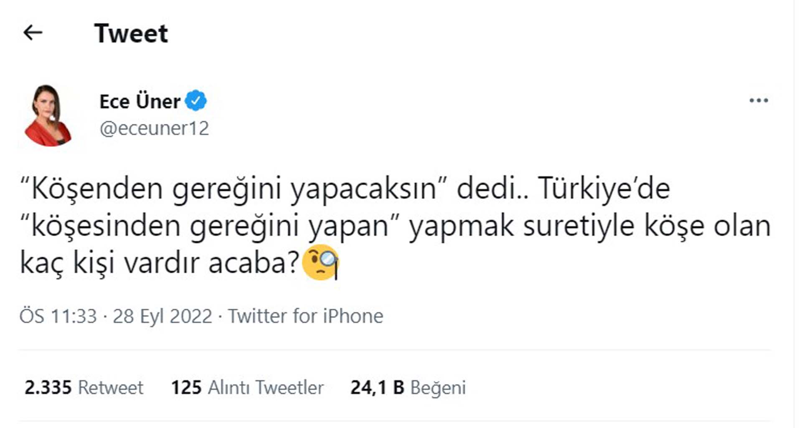Click the back arrow to return
The image size is (802, 428).
(x=33, y=33)
